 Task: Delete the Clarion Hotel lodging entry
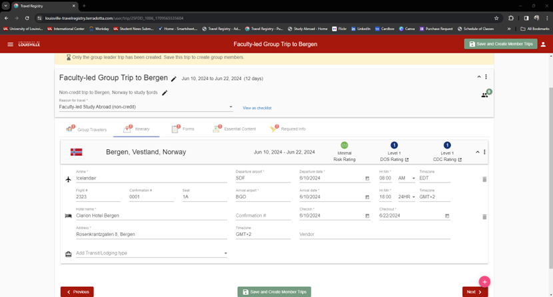click(484, 216)
